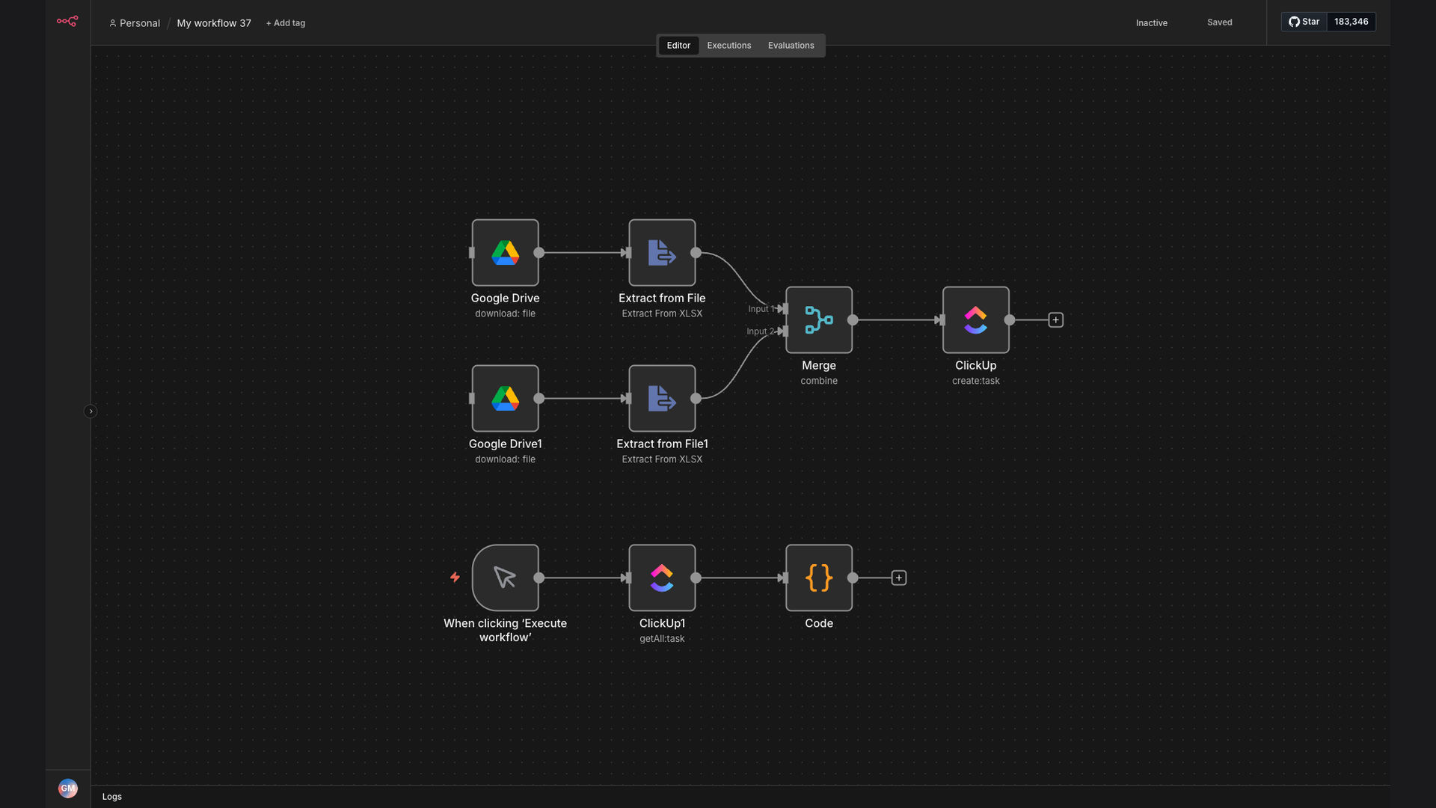Switch to the Evaluations tab

point(791,46)
